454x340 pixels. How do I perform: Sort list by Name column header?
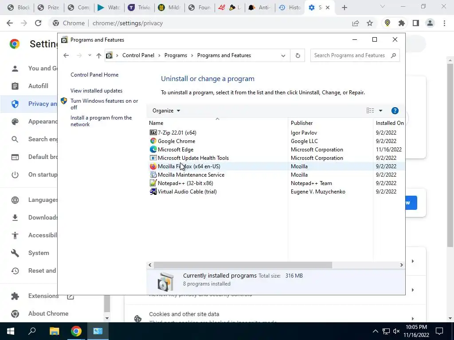point(217,123)
